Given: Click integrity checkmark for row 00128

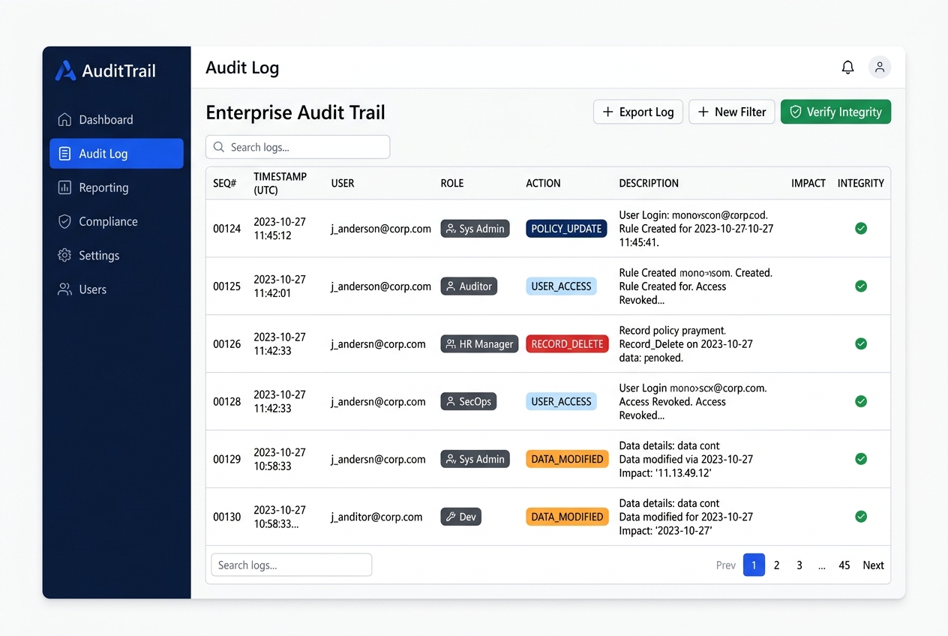Looking at the screenshot, I should click(x=861, y=401).
